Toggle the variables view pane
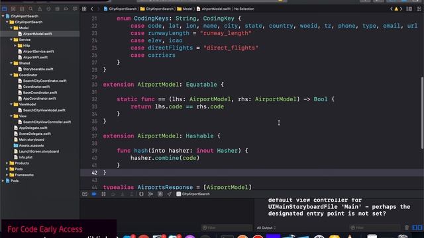The height and width of the screenshot is (238, 424). pyautogui.click(x=415, y=227)
